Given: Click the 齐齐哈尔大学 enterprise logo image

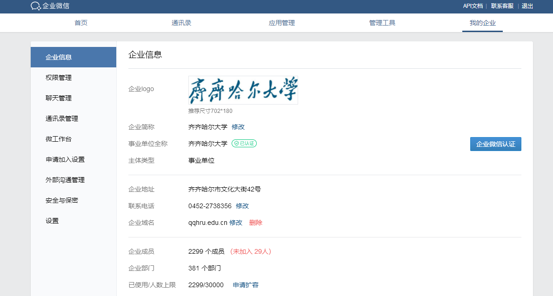Looking at the screenshot, I should pos(243,90).
